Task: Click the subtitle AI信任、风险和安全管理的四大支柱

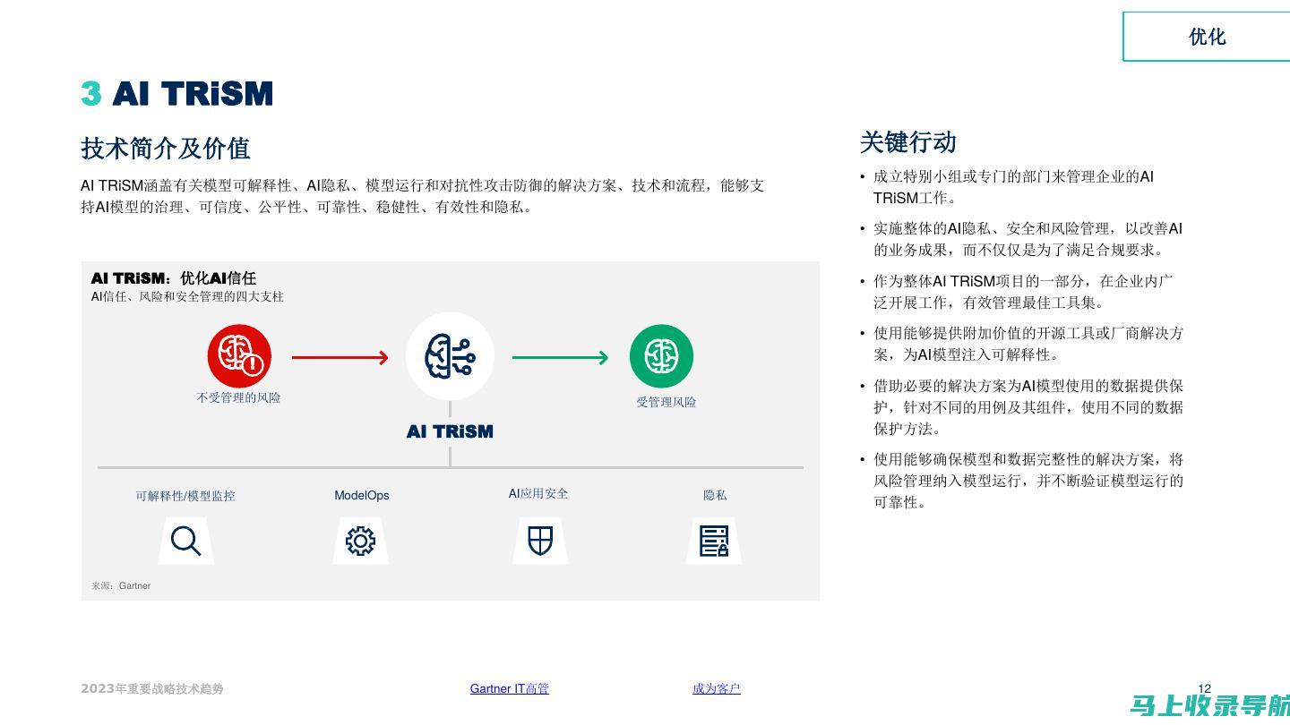Action: tap(187, 296)
